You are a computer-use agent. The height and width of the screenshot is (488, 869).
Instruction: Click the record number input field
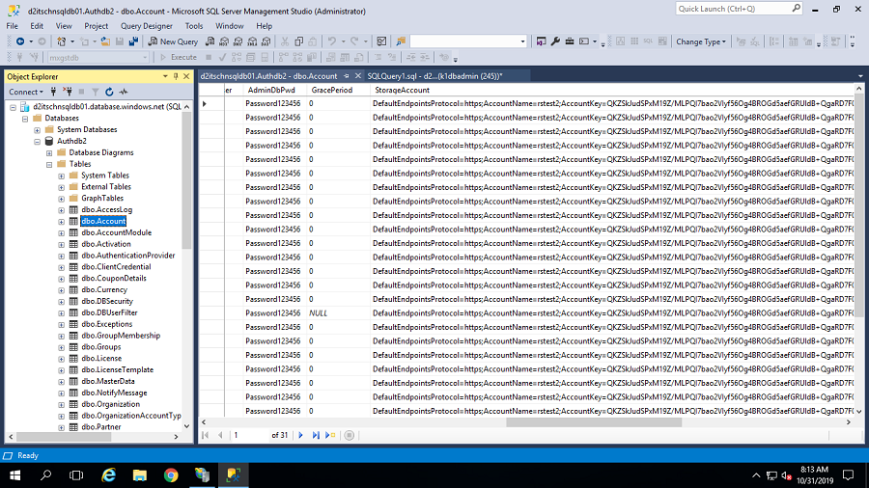point(249,435)
